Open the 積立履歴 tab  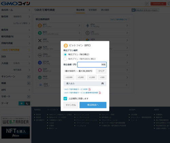click(x=105, y=10)
